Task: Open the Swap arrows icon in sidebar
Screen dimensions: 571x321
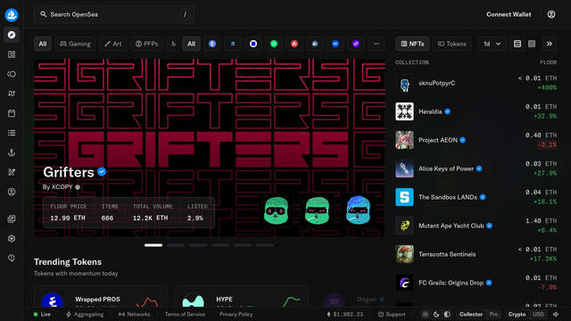Action: [12, 94]
